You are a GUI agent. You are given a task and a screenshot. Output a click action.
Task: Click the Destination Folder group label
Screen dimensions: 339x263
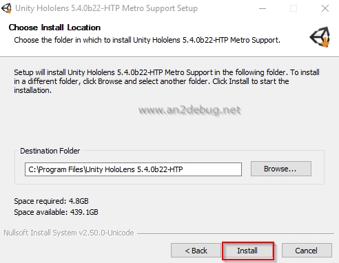(x=50, y=151)
